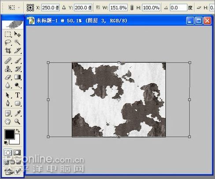
Task: Pick the Magic Wand tool
Action: point(17,43)
